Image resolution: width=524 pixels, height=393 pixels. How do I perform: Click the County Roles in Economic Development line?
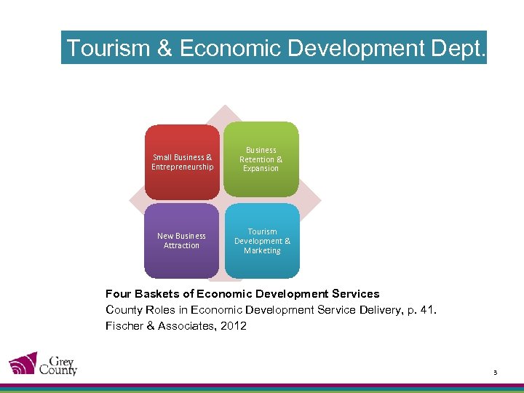click(271, 310)
